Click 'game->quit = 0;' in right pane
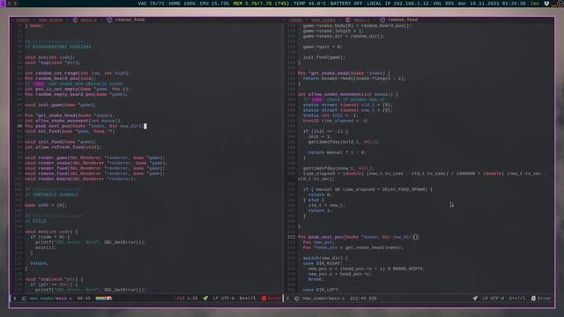This screenshot has width=564, height=317. pos(323,47)
